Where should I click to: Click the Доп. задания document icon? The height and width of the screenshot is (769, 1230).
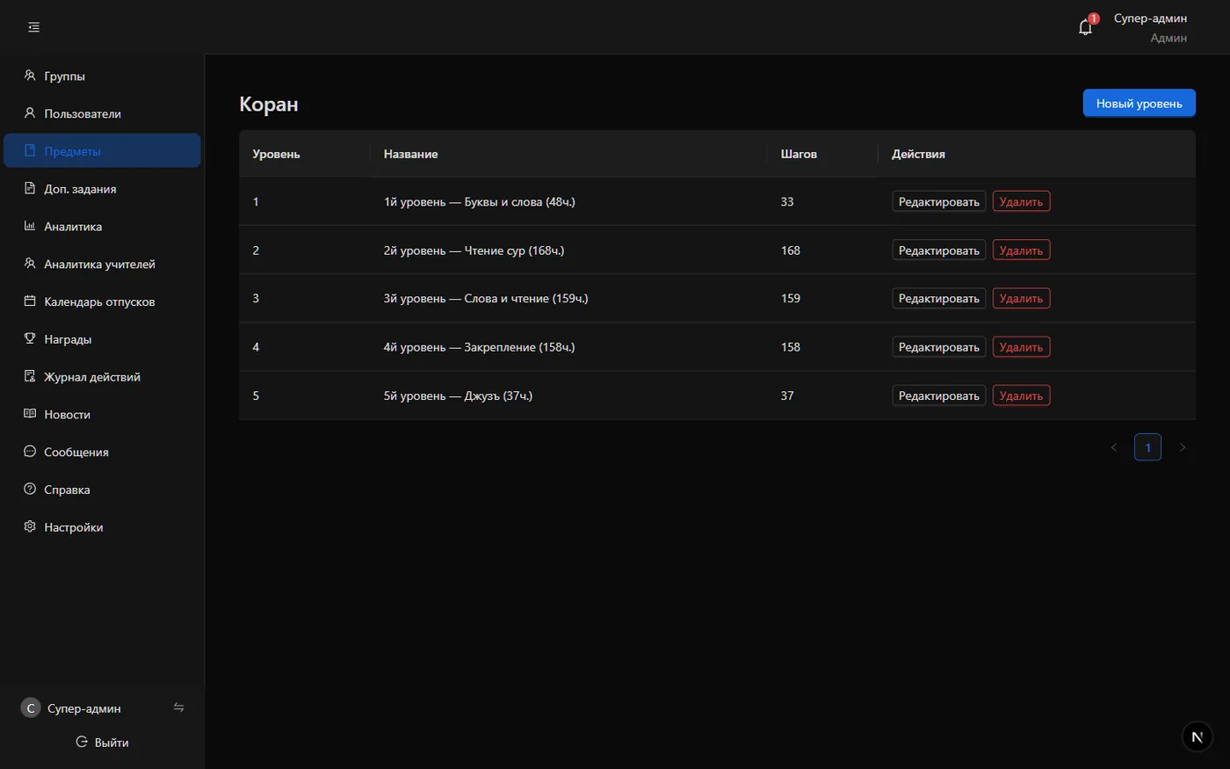[x=30, y=188]
